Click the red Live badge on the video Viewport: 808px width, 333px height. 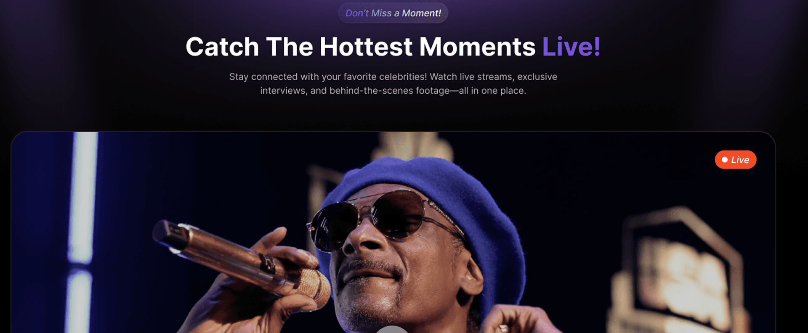point(736,160)
